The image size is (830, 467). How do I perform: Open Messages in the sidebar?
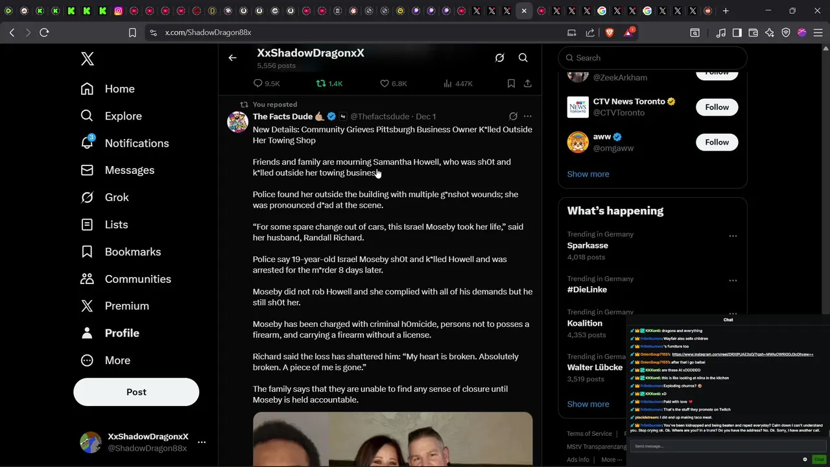tap(117, 170)
